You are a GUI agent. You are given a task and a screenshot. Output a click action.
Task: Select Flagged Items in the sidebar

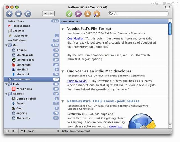(21, 26)
